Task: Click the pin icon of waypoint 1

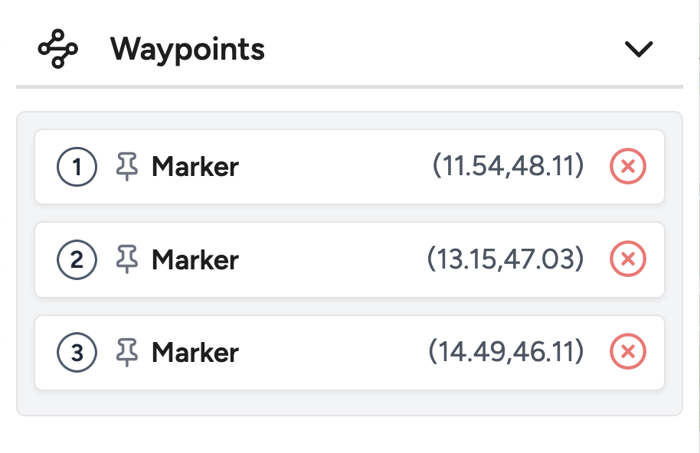Action: [127, 167]
